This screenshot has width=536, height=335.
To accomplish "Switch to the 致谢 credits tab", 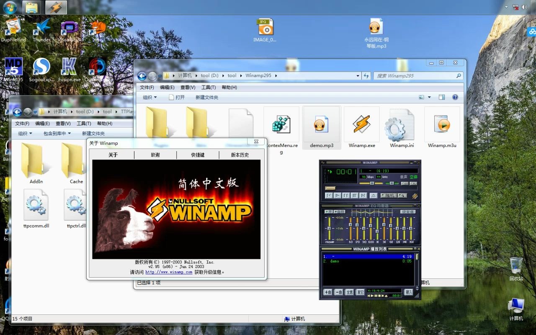I will [155, 155].
